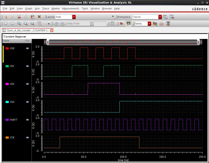Click the green waveform icon beside family dropdown
Image resolution: width=209 pixels, height=163 pixels.
click(155, 24)
